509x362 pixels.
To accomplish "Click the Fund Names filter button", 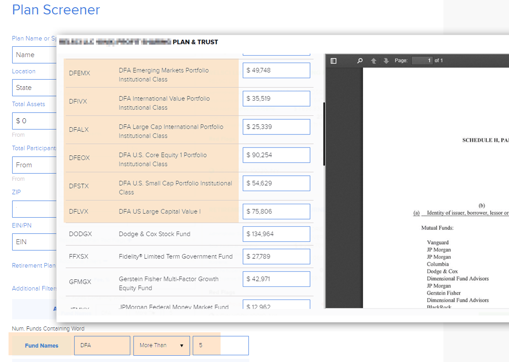I will click(x=41, y=345).
